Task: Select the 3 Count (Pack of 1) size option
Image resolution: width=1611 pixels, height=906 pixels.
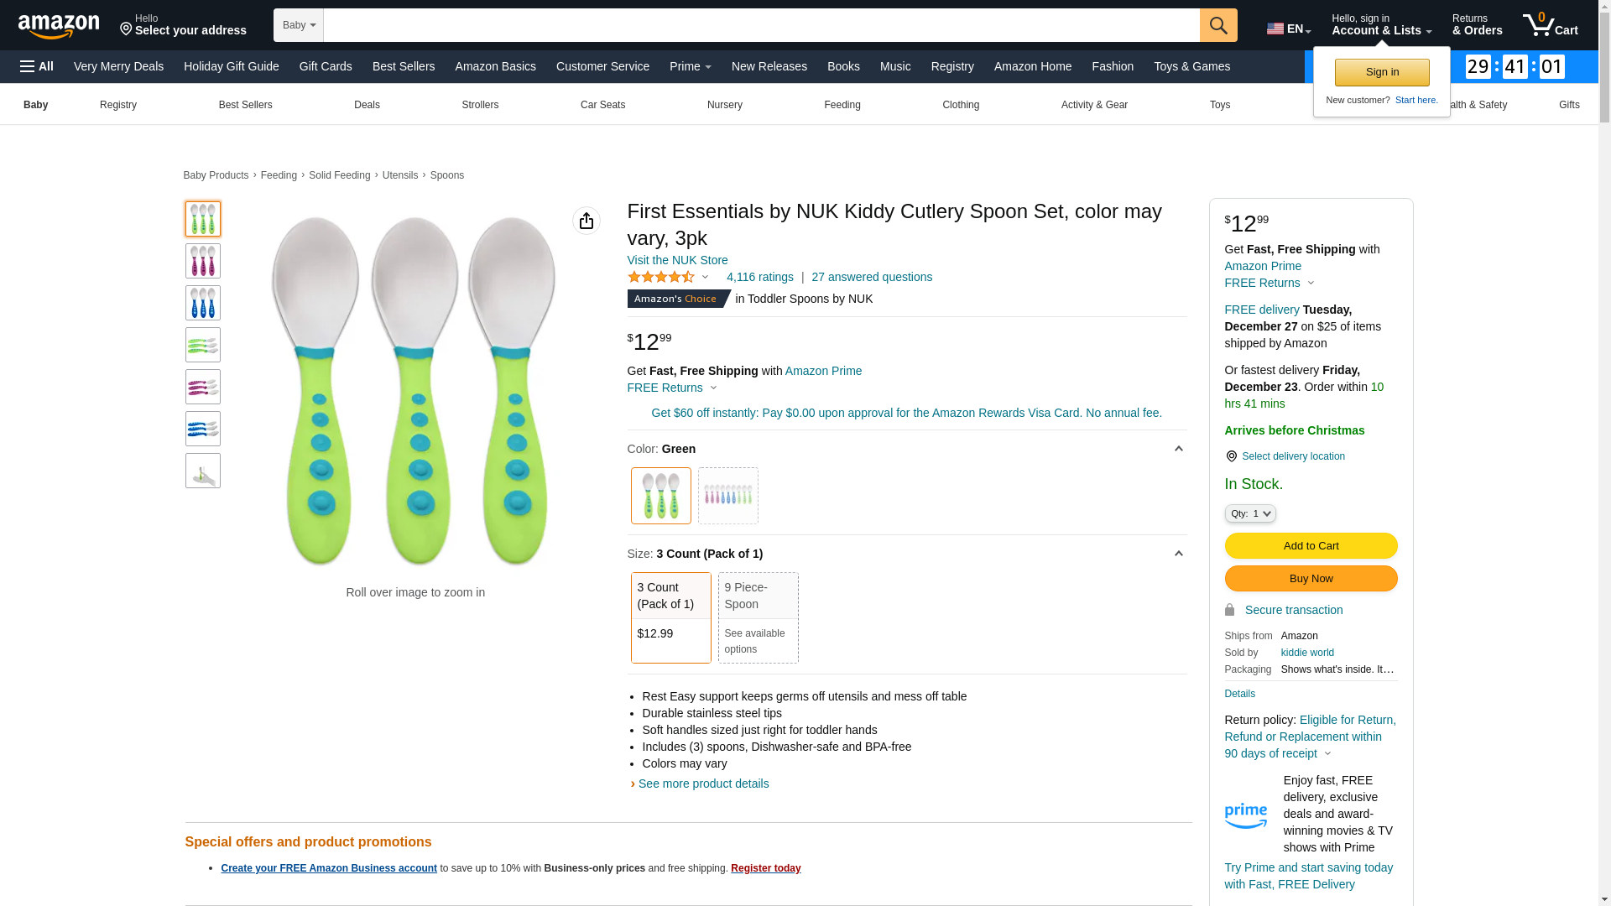Action: point(670,617)
